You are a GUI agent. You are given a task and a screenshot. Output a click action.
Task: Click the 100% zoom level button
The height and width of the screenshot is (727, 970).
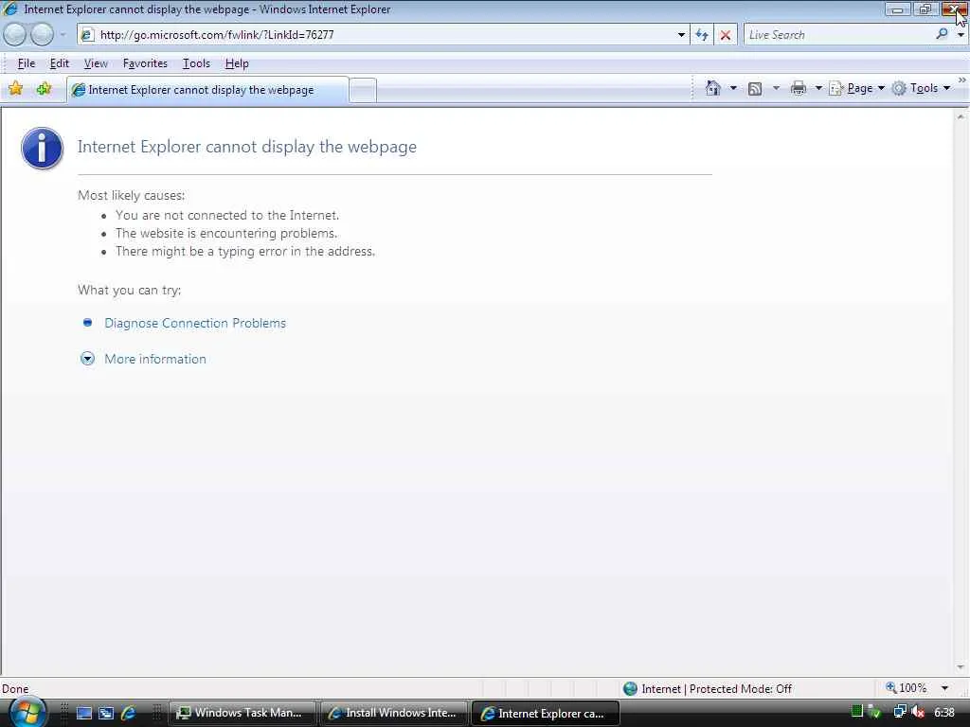point(907,687)
